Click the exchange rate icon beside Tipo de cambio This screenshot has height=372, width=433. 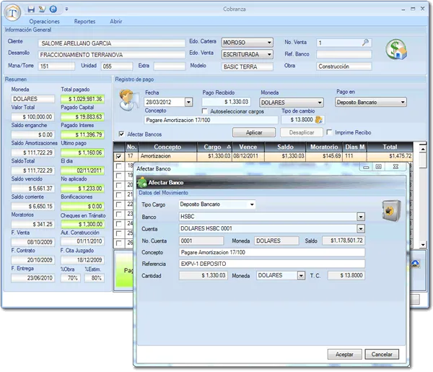click(319, 120)
